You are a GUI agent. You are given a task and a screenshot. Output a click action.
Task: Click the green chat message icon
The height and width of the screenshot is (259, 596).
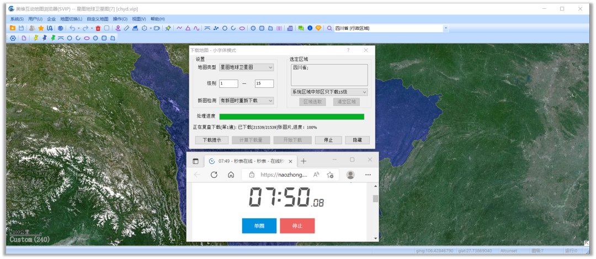[x=301, y=28]
